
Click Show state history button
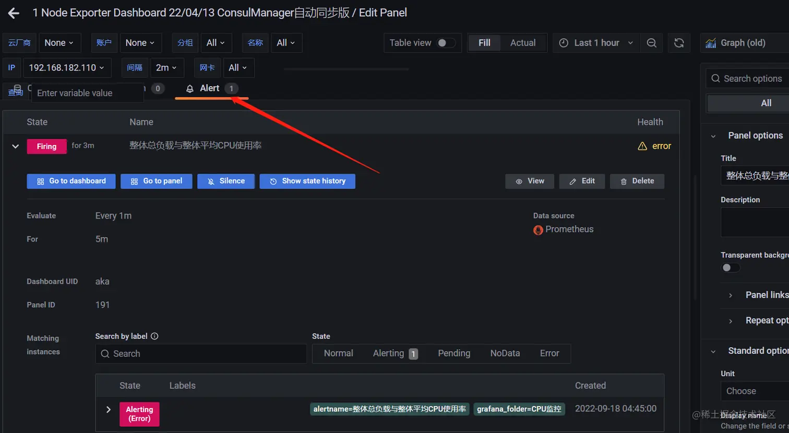pos(307,181)
